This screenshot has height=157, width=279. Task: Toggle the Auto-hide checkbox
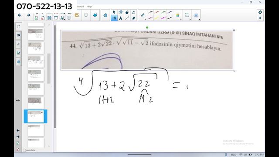24,150
